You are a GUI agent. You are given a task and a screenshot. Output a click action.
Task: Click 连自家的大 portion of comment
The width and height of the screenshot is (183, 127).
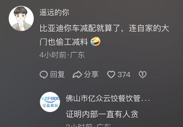pos(149,28)
